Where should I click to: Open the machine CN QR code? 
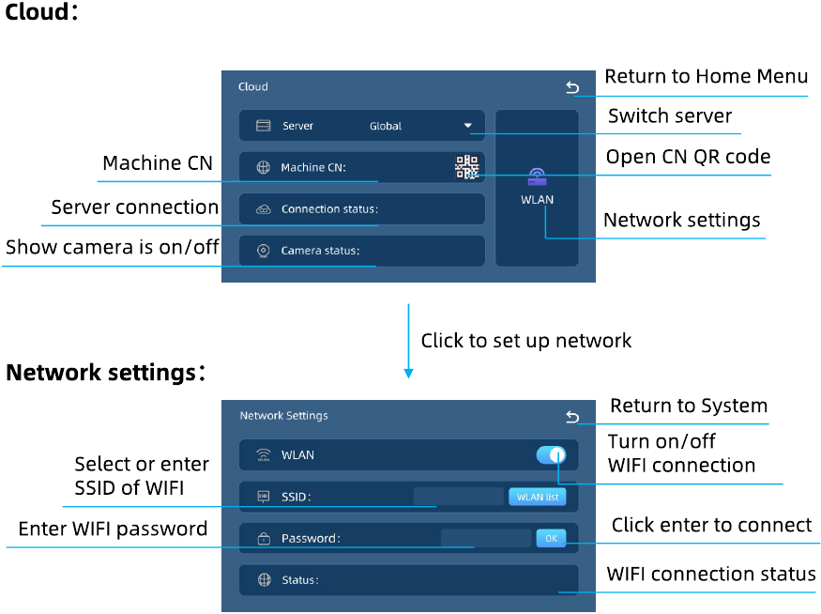466,167
